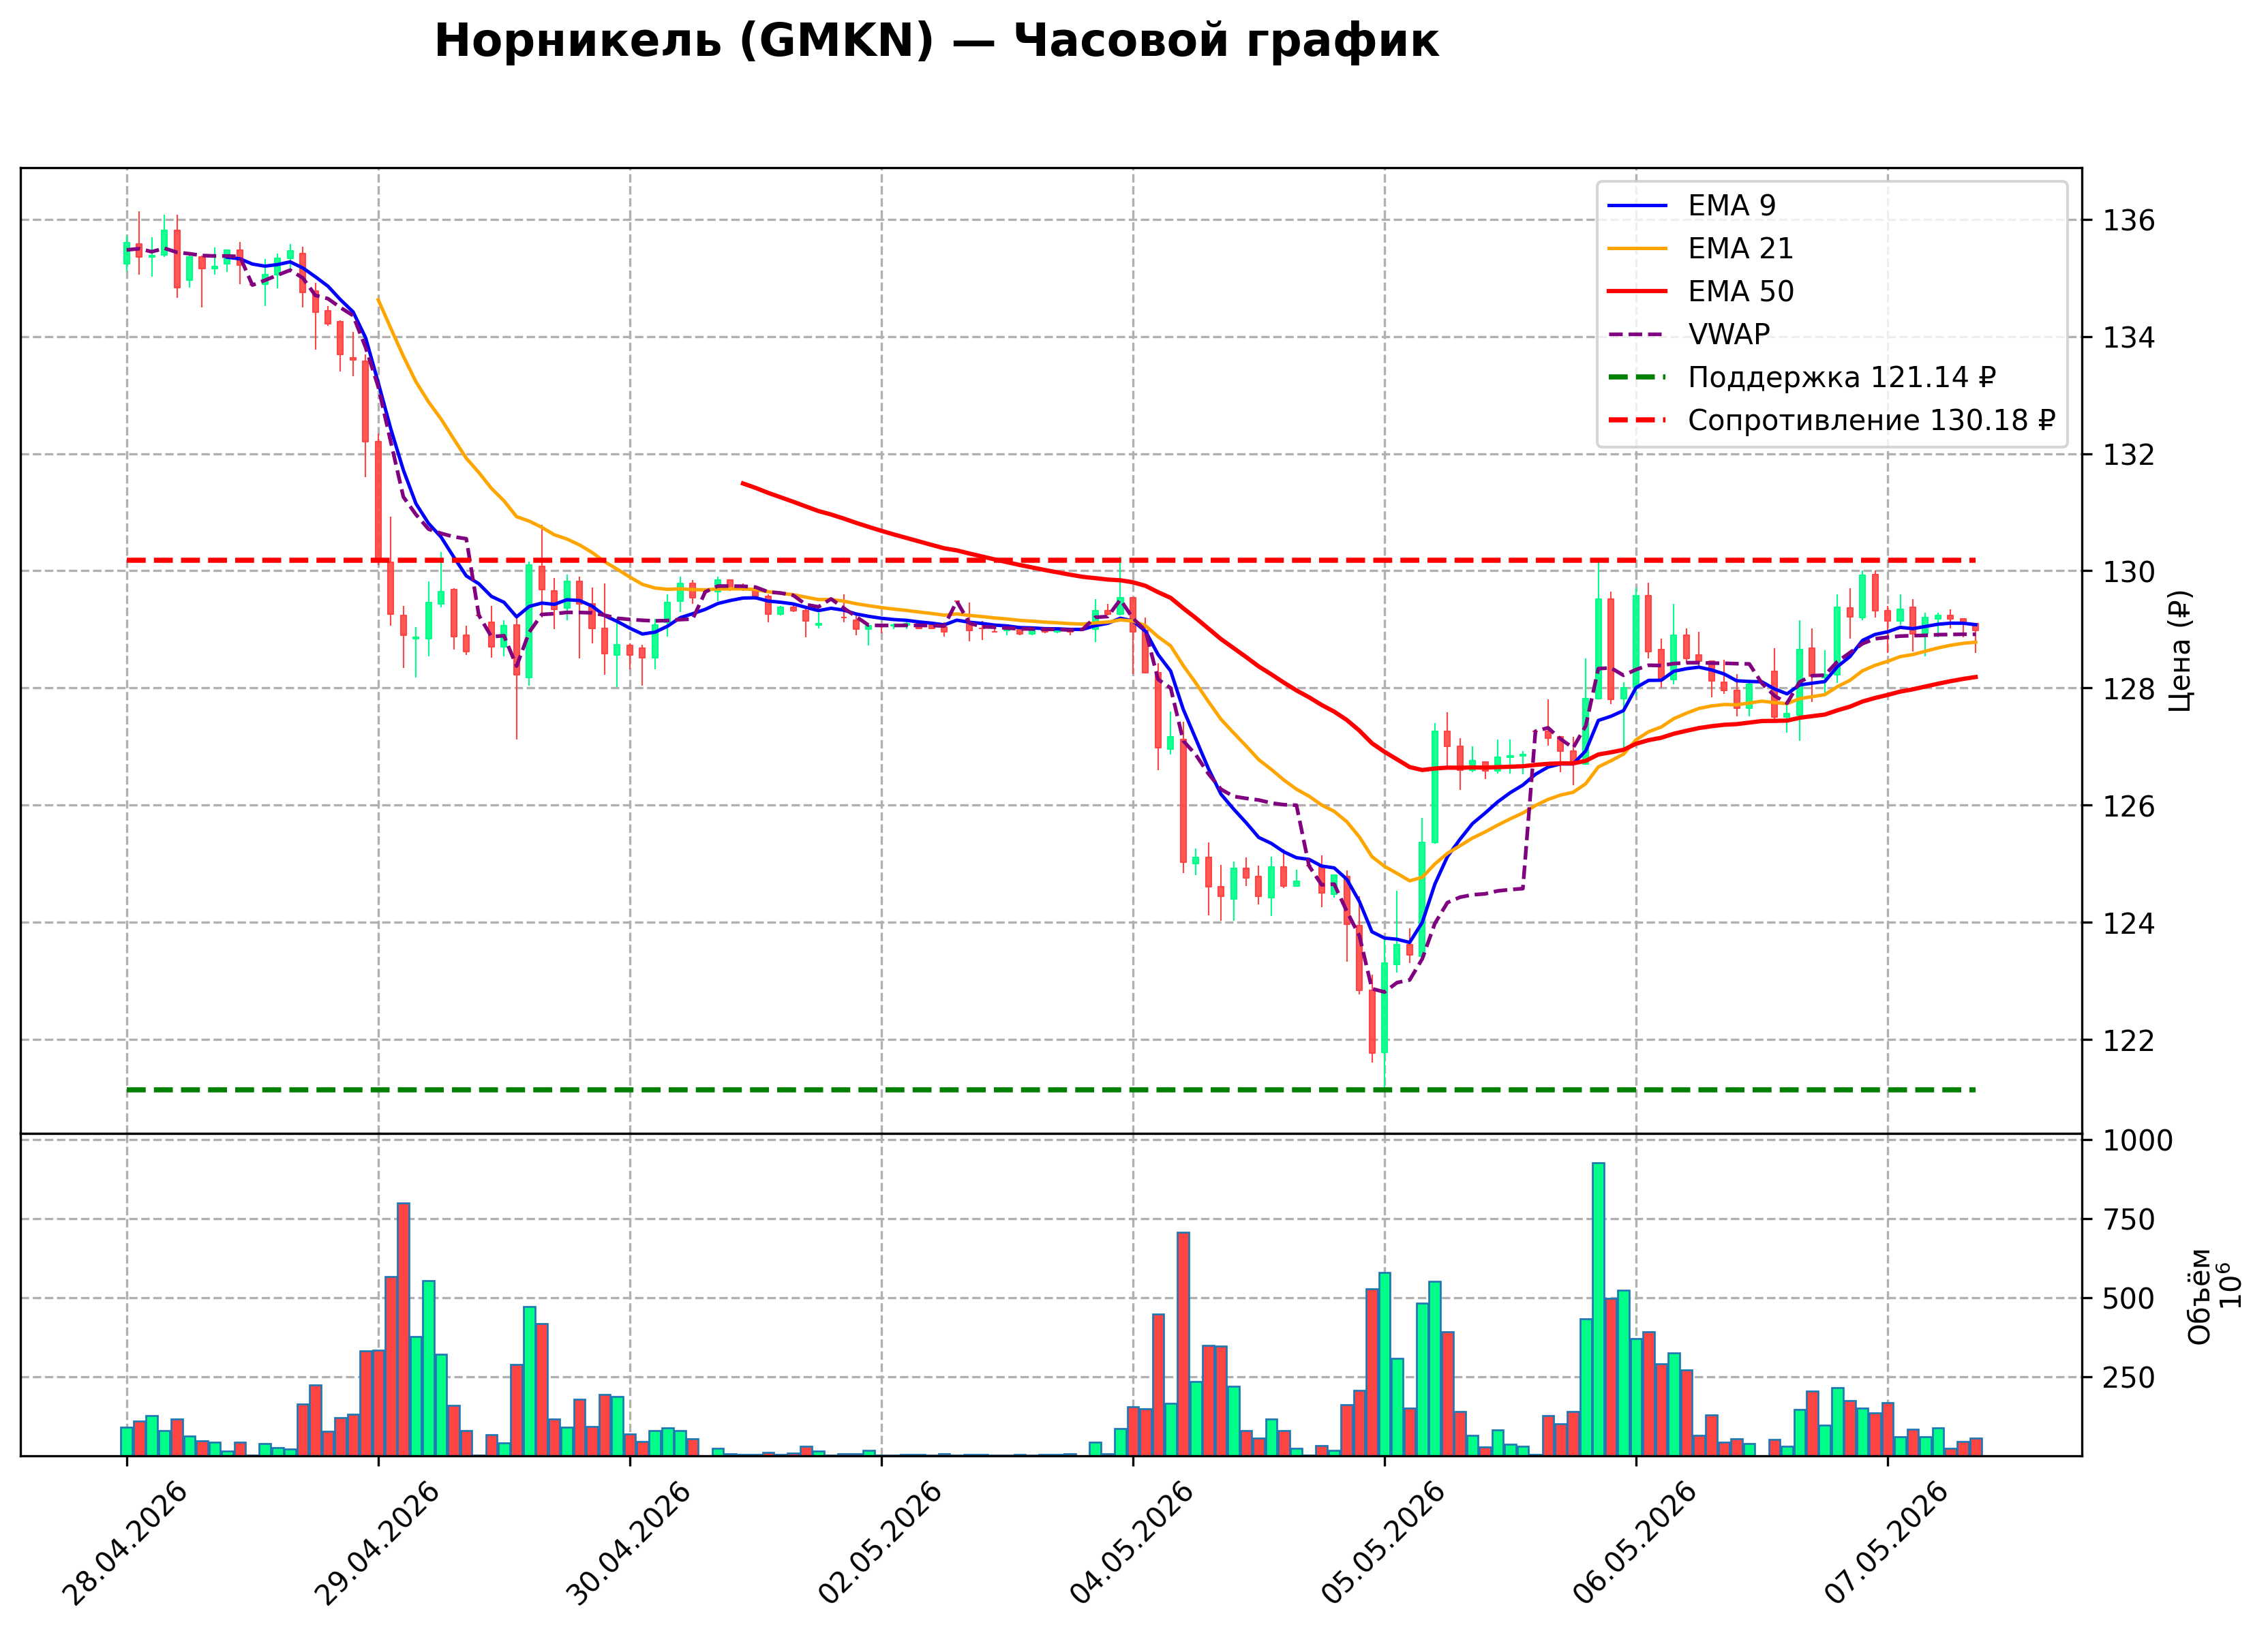Click the tallest red volume bar after 29.04.2026

pyautogui.click(x=404, y=1329)
